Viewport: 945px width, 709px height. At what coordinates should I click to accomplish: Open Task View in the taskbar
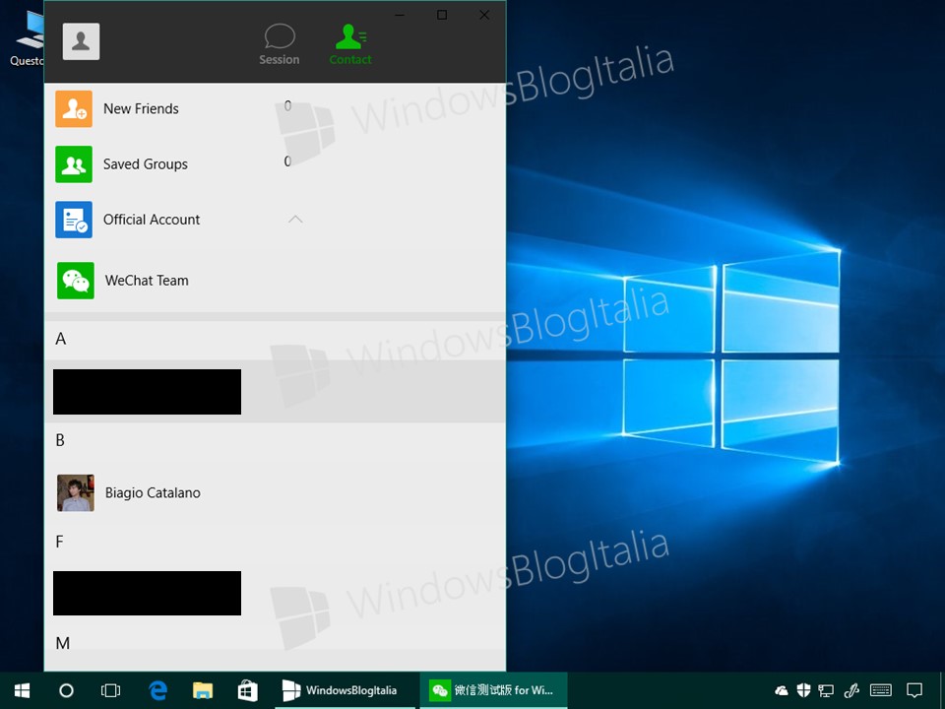[x=111, y=690]
